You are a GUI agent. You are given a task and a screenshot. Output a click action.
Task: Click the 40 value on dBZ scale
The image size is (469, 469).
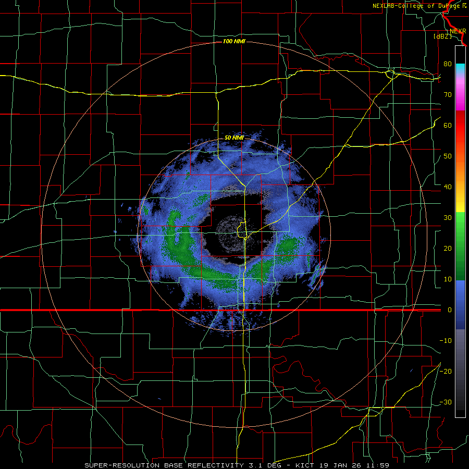click(x=448, y=187)
